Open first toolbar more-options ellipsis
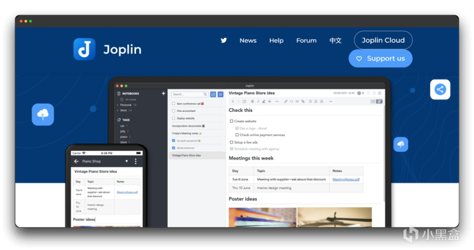Image resolution: width=474 pixels, height=250 pixels. pos(276,101)
